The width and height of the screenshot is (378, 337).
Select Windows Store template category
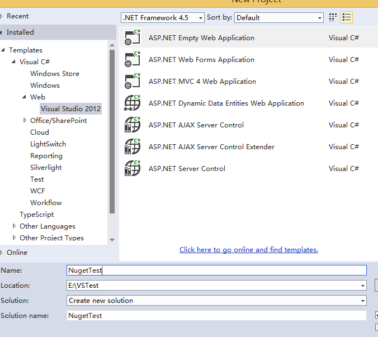55,73
